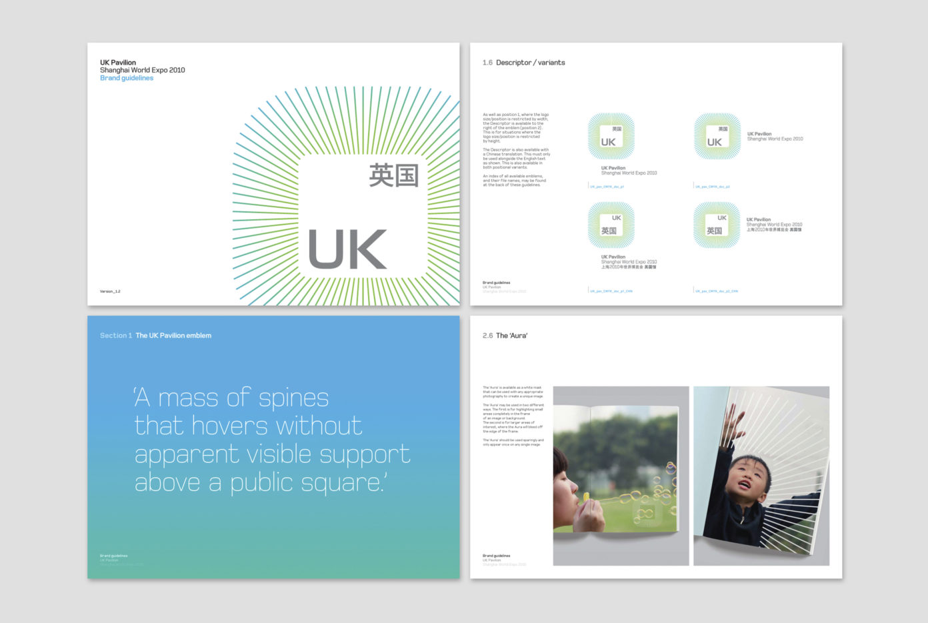Click blue file name under bottom-right emblem

pos(717,291)
